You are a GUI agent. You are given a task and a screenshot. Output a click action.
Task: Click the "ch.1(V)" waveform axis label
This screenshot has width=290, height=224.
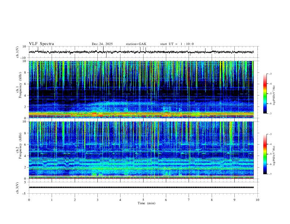point(18,52)
